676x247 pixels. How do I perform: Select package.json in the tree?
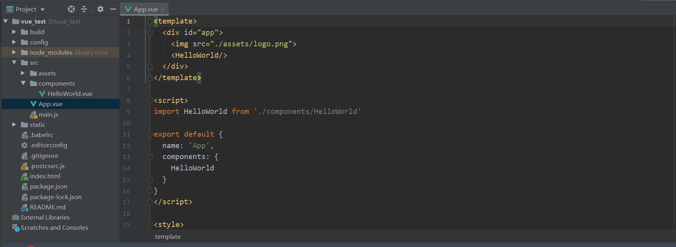pyautogui.click(x=48, y=186)
